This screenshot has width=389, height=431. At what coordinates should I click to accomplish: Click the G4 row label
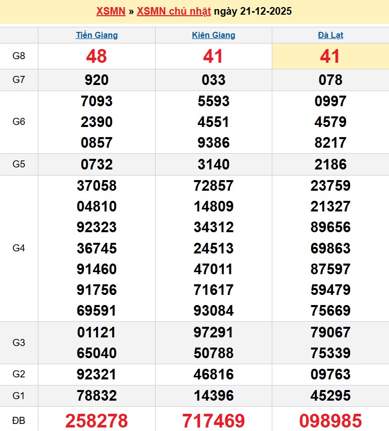click(x=19, y=248)
